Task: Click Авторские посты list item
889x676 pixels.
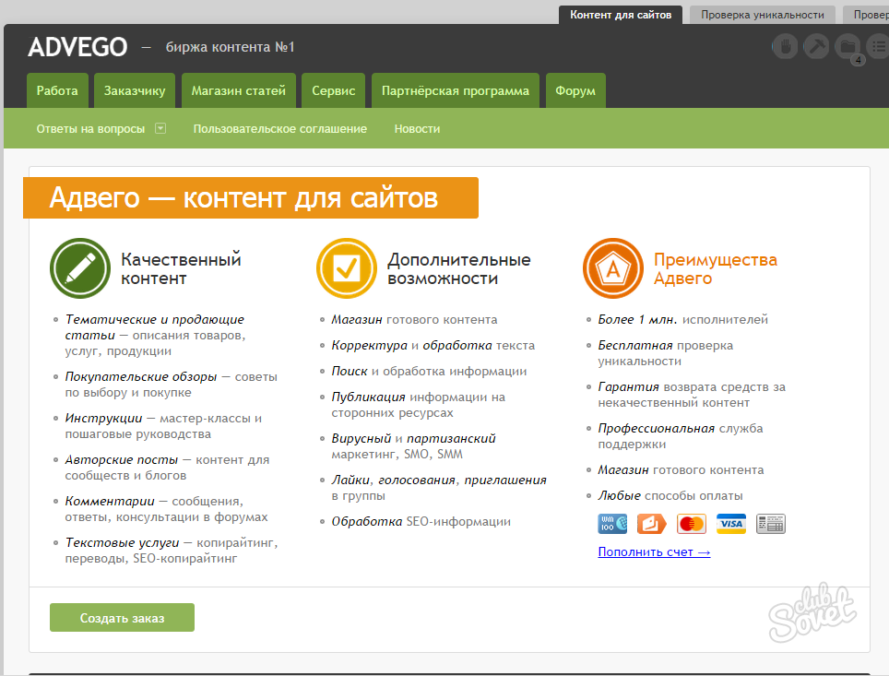Action: coord(167,468)
